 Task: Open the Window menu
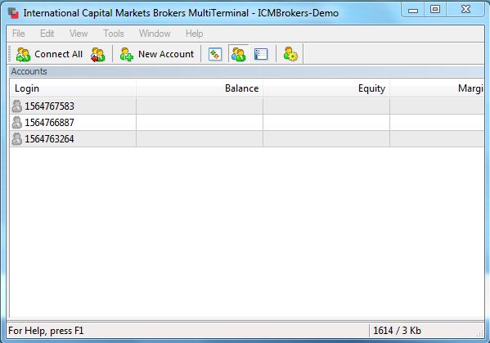pyautogui.click(x=155, y=34)
